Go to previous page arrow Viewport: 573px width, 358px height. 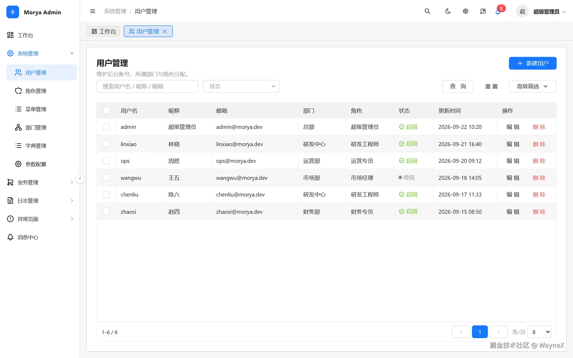click(x=461, y=332)
